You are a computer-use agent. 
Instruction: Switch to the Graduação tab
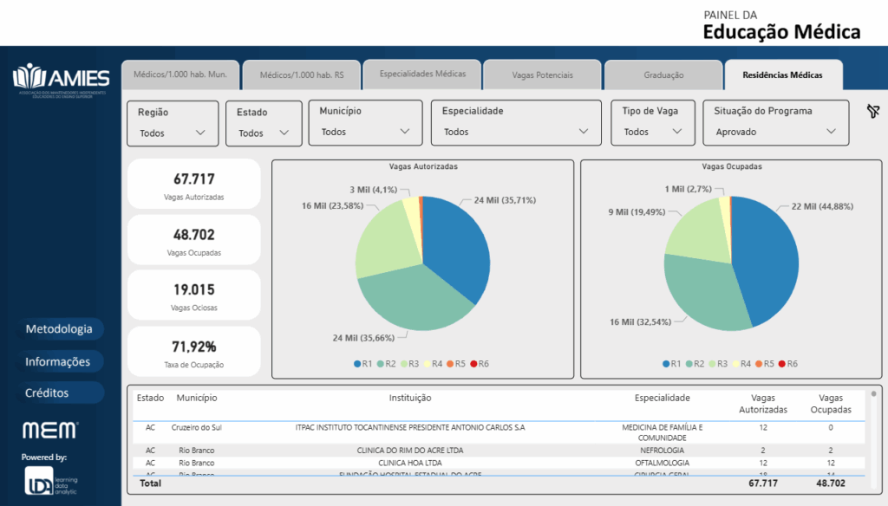coord(663,75)
